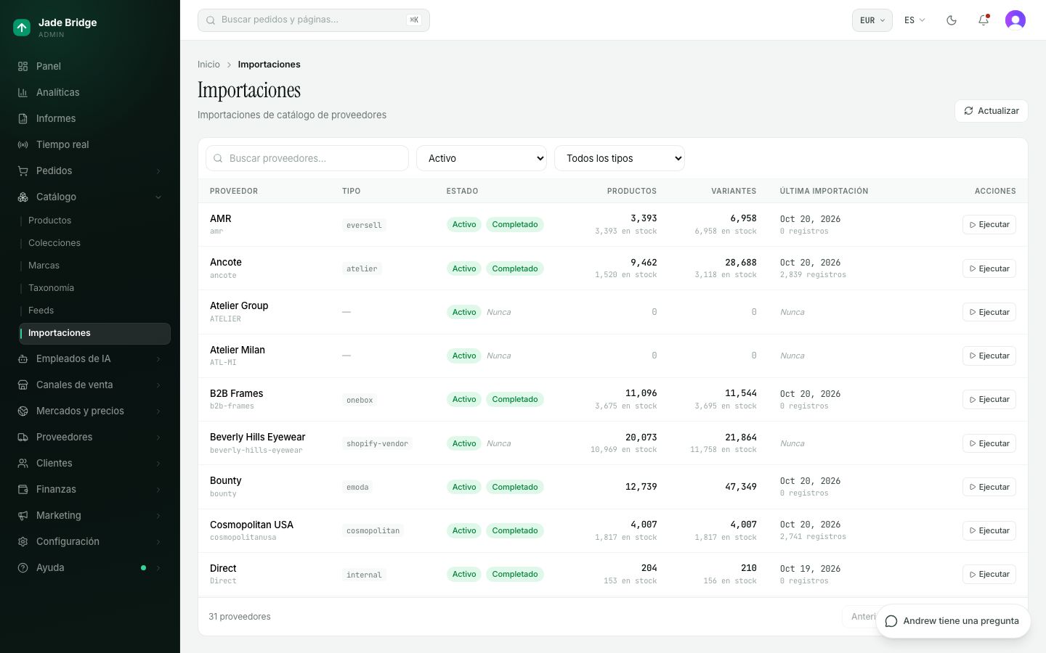This screenshot has height=653, width=1046.
Task: Open the EUR currency dropdown
Action: coord(872,20)
